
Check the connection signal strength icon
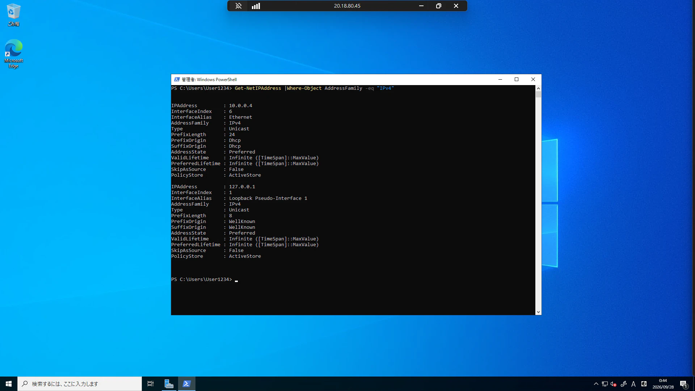pyautogui.click(x=256, y=6)
